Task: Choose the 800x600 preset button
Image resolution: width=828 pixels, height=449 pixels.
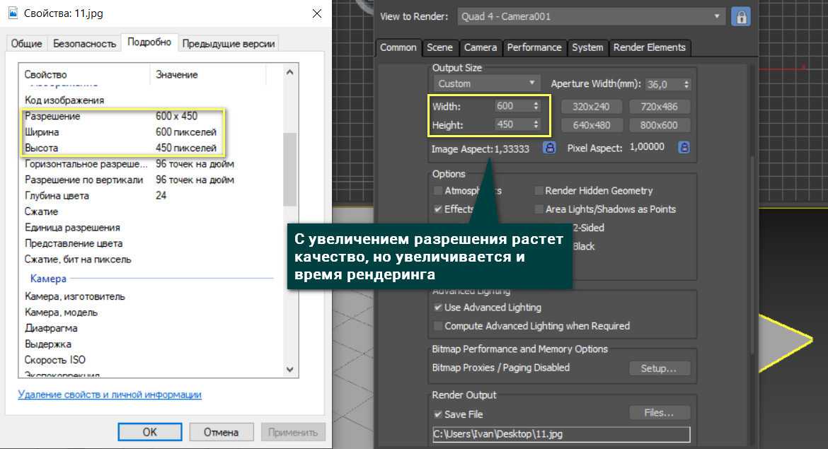Action: (x=659, y=125)
